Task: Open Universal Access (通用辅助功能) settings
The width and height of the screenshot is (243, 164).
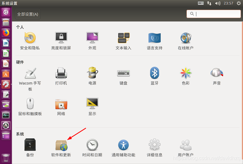Action: pyautogui.click(x=123, y=148)
